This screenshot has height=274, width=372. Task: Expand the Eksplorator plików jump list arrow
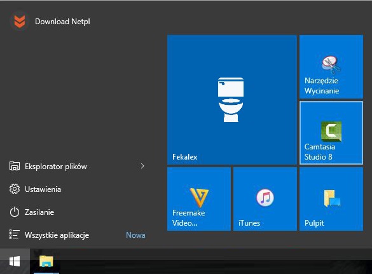coord(142,166)
